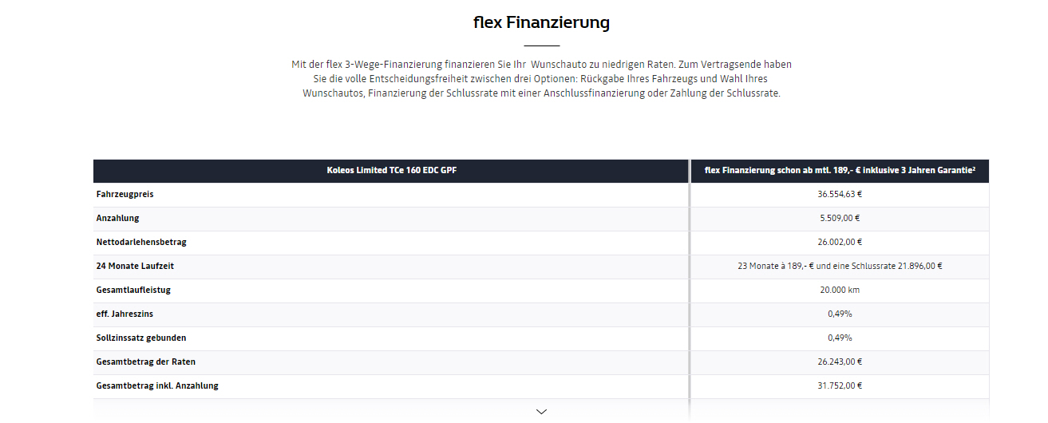Click the 36.554,63 € vehicle price value
Image resolution: width=1048 pixels, height=423 pixels.
click(x=840, y=194)
